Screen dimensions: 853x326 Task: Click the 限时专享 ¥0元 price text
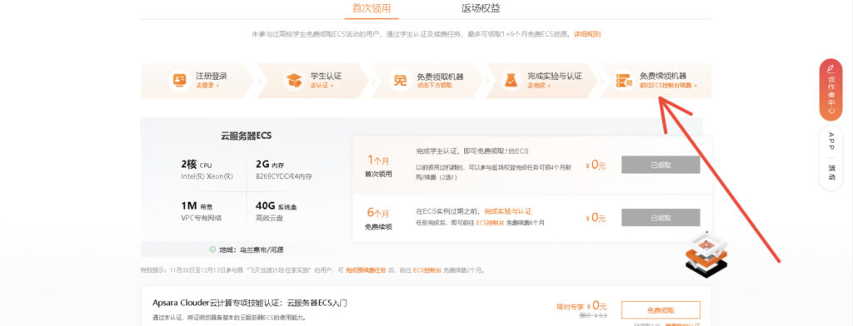tap(581, 306)
